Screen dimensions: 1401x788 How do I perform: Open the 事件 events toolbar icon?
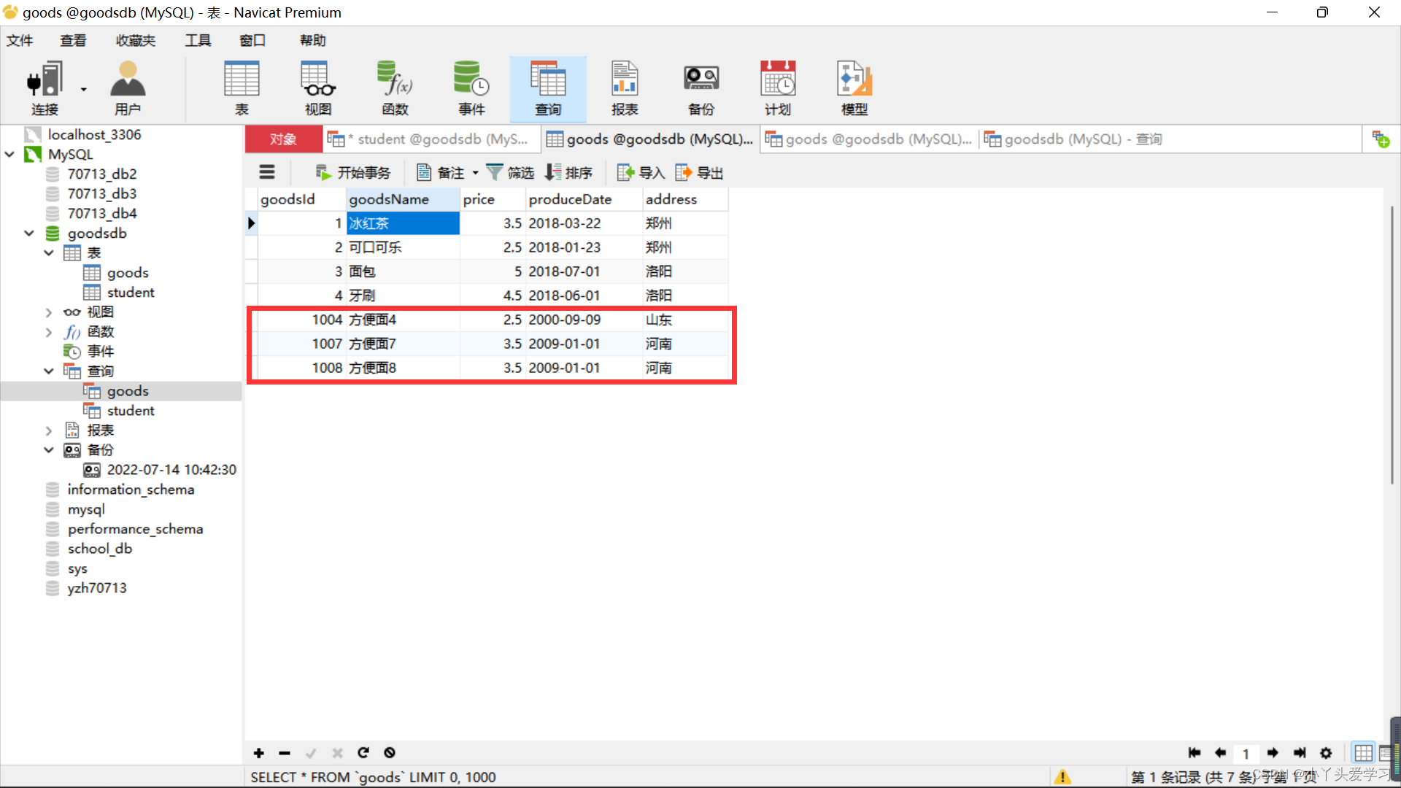coord(471,89)
